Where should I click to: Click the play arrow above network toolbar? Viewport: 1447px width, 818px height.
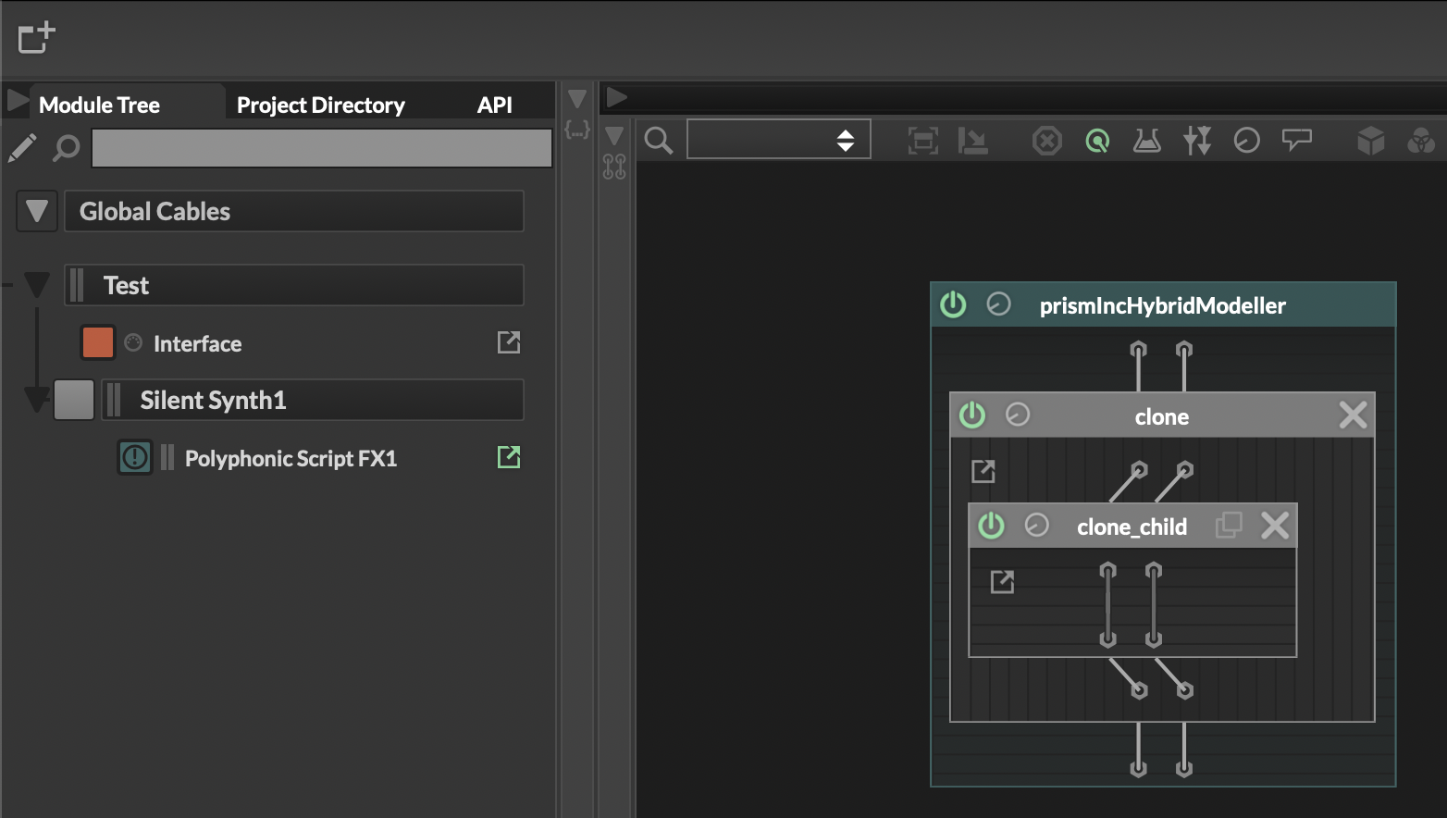pos(617,97)
